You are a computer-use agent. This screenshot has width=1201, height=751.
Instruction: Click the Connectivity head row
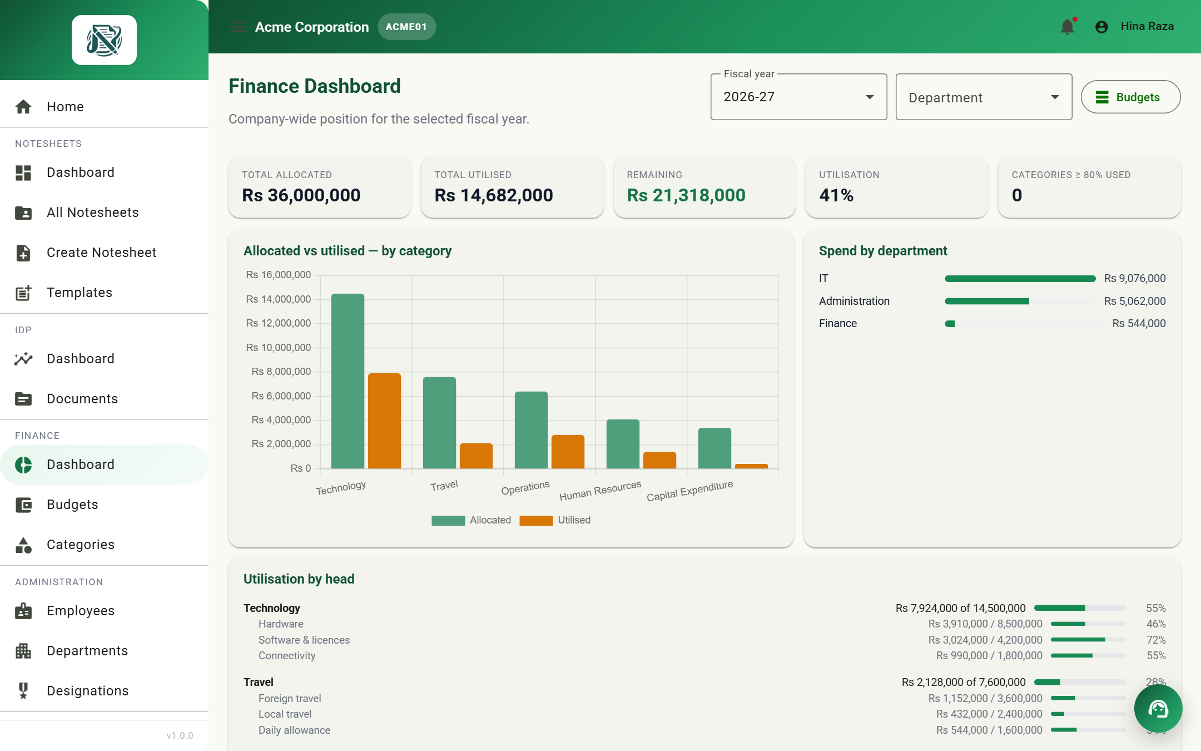[x=704, y=656]
